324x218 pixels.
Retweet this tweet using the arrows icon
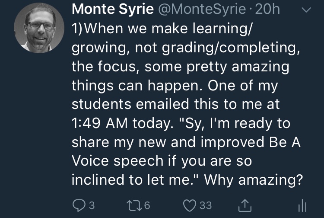pos(134,204)
